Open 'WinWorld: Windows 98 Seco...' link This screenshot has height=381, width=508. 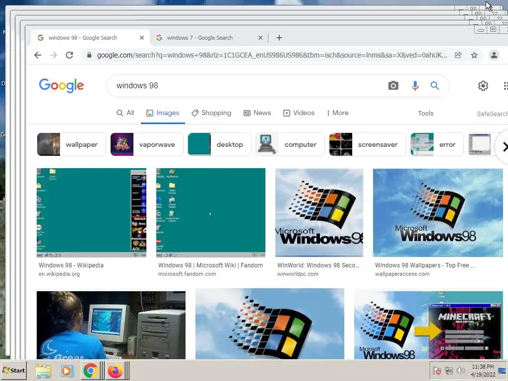(x=318, y=265)
